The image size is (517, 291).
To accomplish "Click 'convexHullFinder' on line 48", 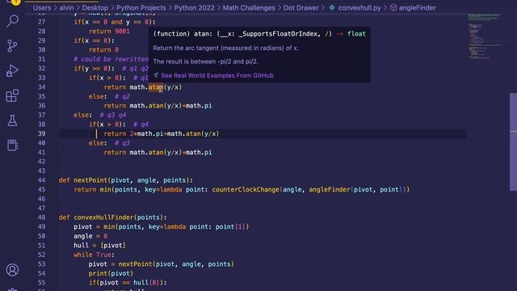I will tap(103, 217).
